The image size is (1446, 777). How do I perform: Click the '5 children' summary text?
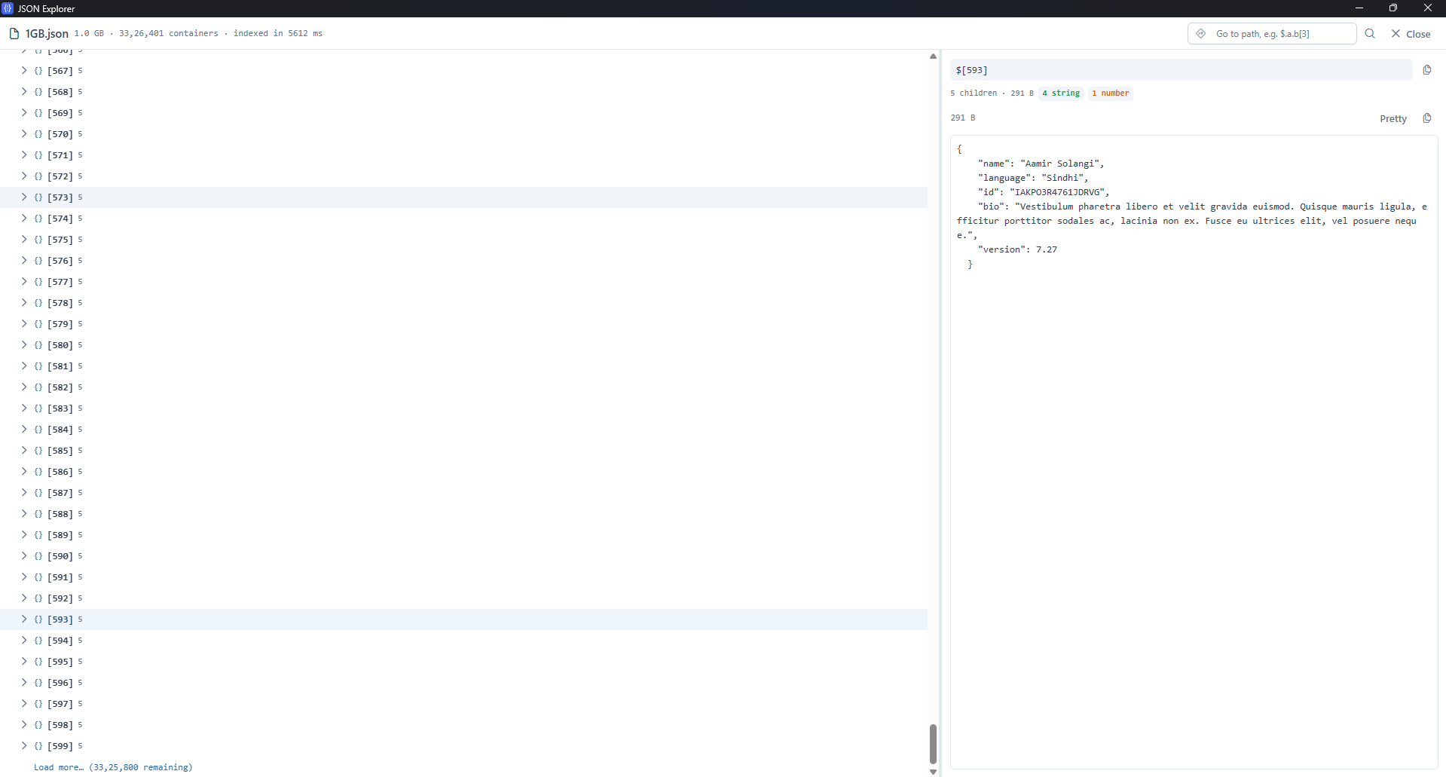point(974,93)
